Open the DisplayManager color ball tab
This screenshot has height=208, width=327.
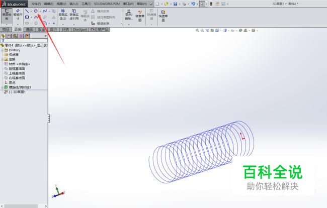pos(27,36)
